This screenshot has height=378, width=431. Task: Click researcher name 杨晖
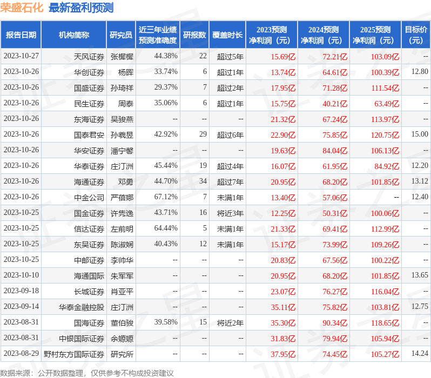click(x=126, y=72)
